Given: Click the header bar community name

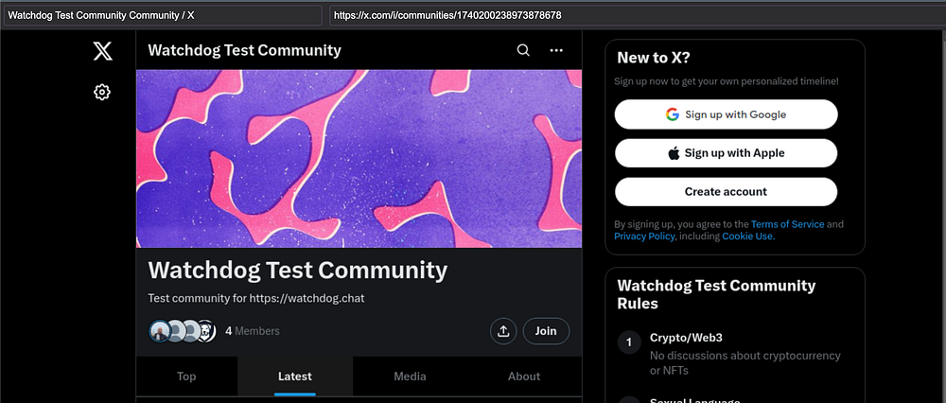Looking at the screenshot, I should click(x=244, y=50).
